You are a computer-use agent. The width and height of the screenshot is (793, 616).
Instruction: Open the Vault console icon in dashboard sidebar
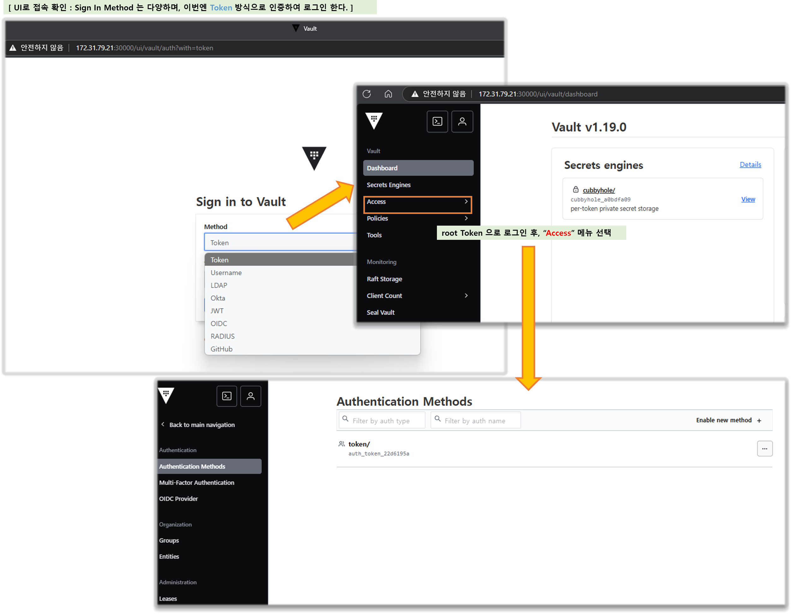click(x=437, y=121)
